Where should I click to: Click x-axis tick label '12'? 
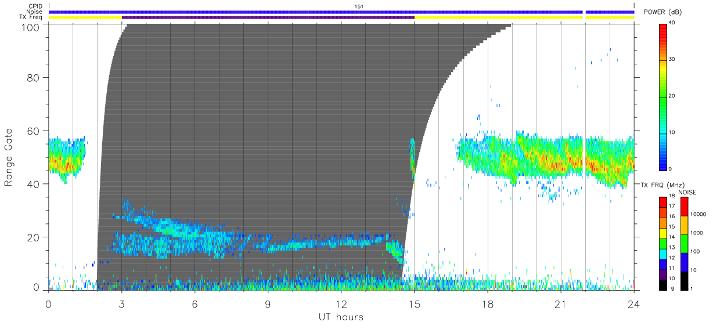(341, 304)
